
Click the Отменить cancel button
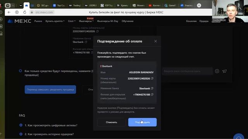coord(111,122)
